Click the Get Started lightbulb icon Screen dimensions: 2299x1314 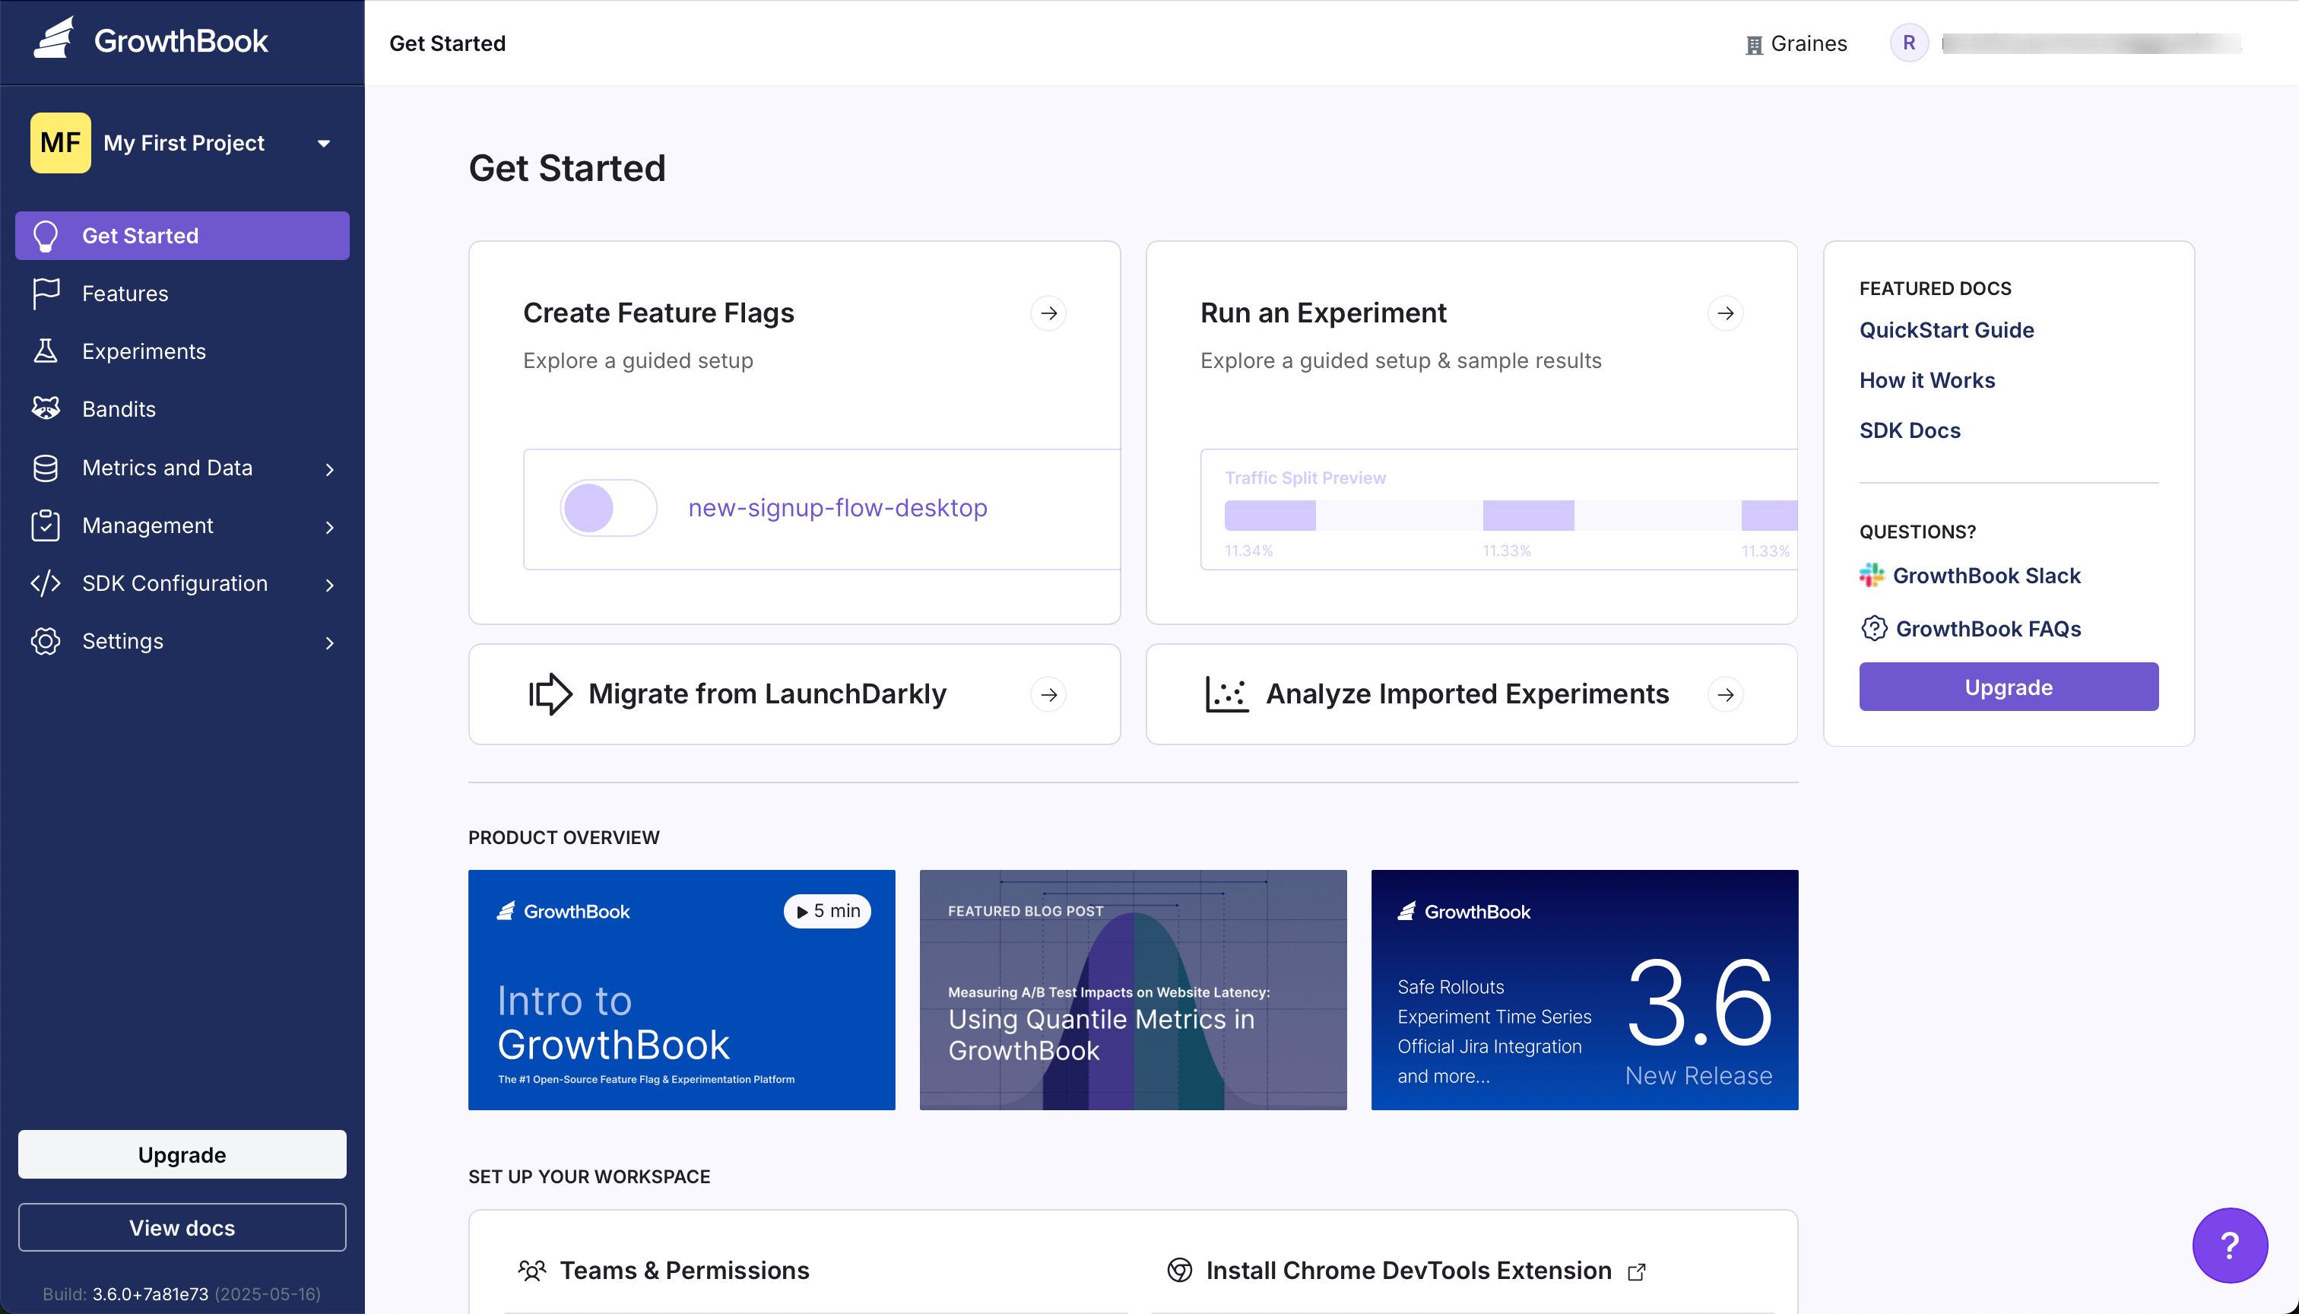click(x=45, y=236)
